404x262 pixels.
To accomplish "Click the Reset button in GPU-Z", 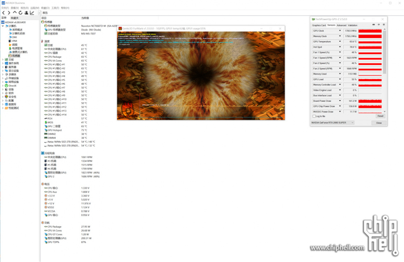I will pos(380,116).
